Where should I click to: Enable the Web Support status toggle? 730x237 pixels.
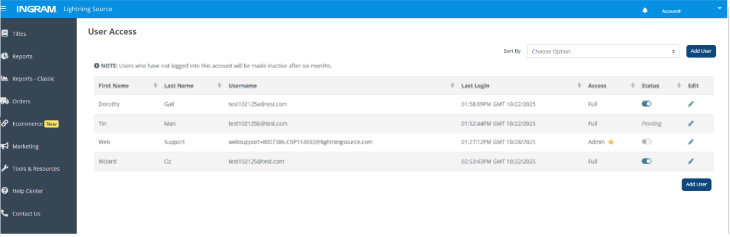(x=647, y=142)
